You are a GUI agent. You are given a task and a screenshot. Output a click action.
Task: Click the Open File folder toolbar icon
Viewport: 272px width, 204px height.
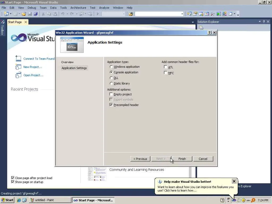click(x=24, y=14)
